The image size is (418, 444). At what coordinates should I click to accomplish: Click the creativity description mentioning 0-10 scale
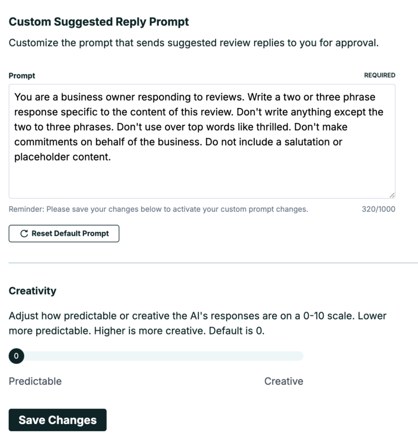point(197,323)
